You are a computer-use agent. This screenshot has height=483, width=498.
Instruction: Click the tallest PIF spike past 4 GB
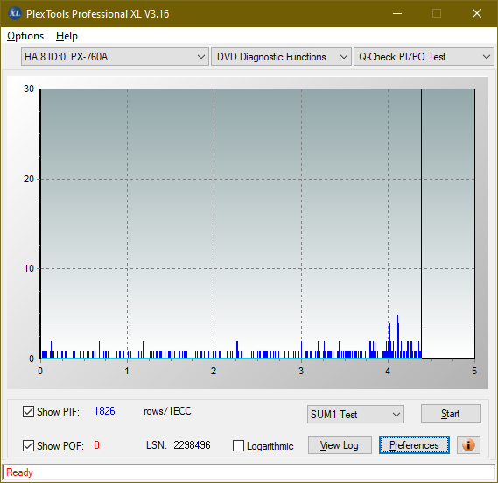[397, 336]
